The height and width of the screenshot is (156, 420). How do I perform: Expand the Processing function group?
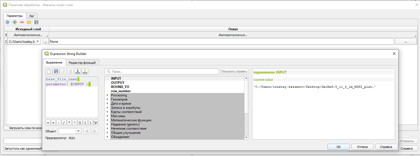[108, 95]
